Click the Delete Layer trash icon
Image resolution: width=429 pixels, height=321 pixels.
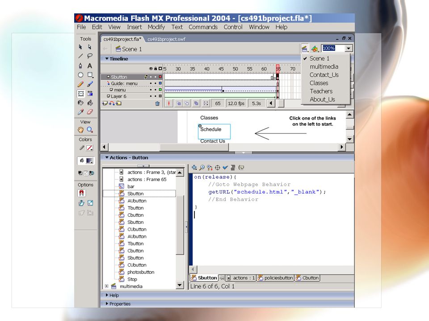point(157,103)
